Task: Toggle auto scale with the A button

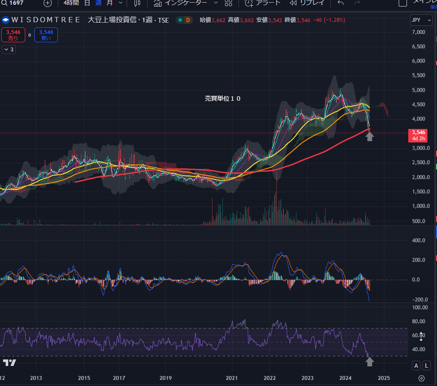Action: (x=416, y=366)
